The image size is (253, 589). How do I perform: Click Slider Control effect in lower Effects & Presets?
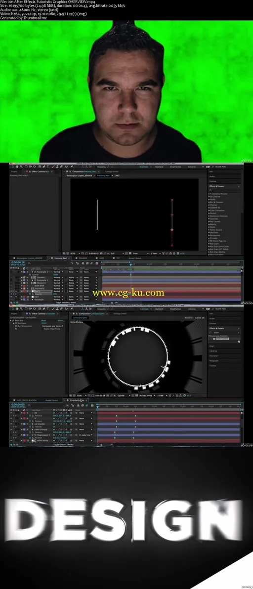click(x=222, y=339)
